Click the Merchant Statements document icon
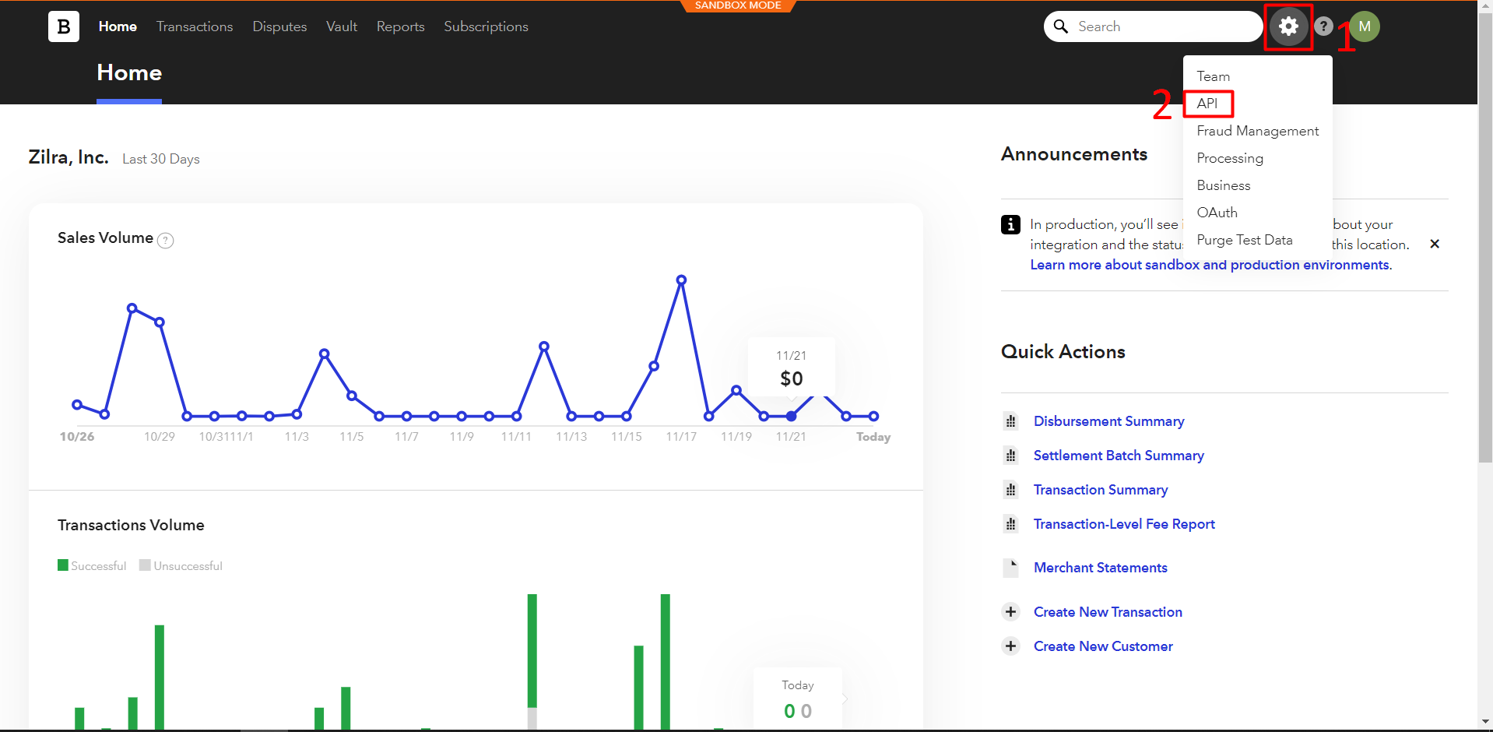The height and width of the screenshot is (732, 1493). [1010, 568]
